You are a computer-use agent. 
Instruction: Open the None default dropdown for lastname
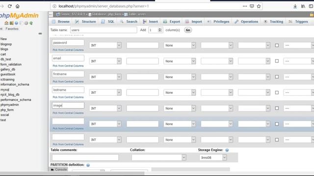(180, 92)
